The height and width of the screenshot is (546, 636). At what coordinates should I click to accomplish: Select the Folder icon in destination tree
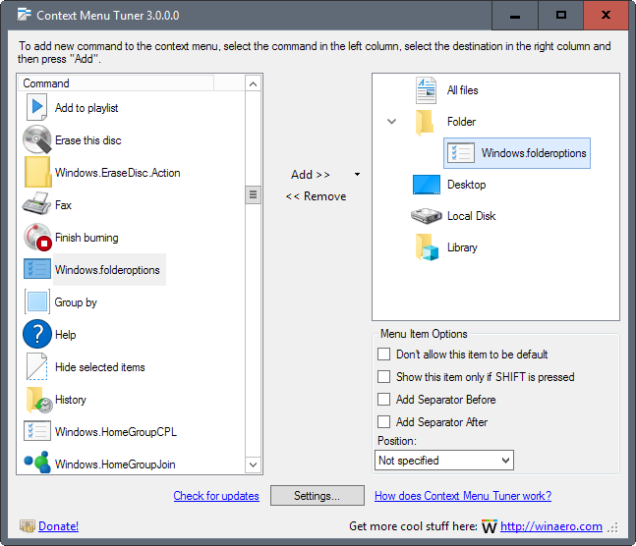[425, 122]
